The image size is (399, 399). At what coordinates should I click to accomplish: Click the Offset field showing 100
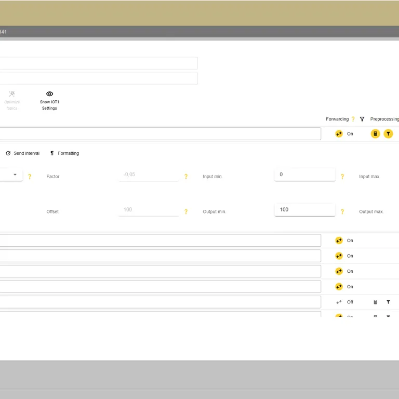[x=149, y=210]
